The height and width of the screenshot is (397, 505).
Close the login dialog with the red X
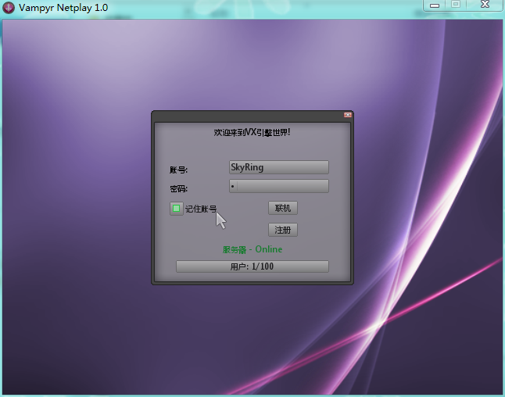[348, 115]
